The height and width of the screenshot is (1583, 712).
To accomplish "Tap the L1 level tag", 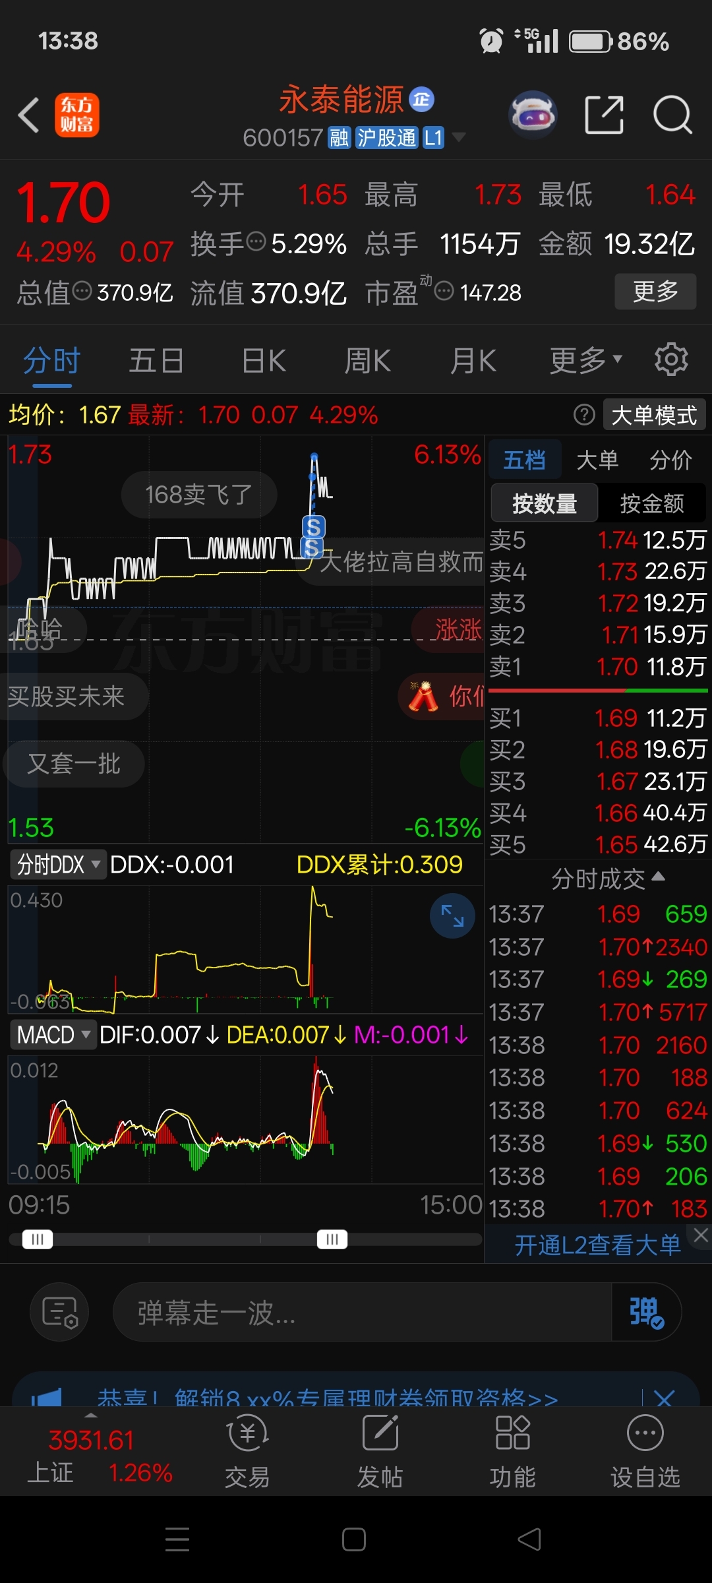I will pyautogui.click(x=433, y=138).
